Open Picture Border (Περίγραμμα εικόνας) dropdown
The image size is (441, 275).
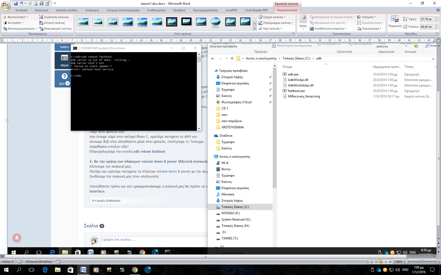coord(276,23)
